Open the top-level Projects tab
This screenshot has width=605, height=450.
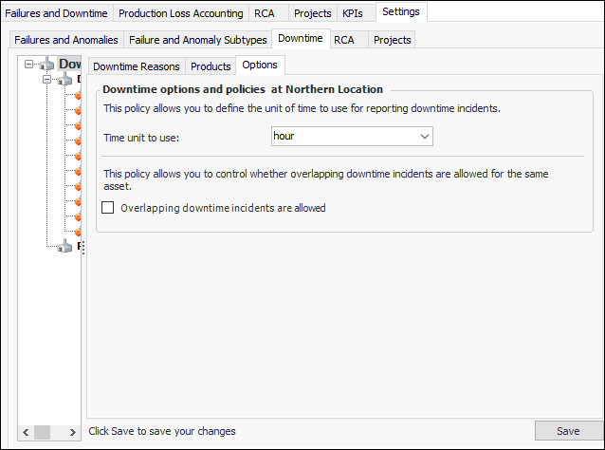312,13
